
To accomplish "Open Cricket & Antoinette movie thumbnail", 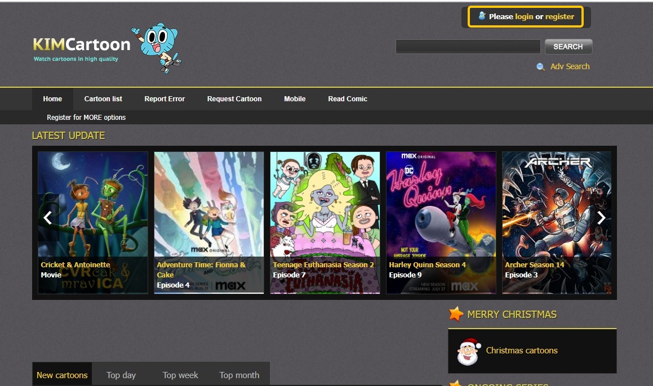I will pyautogui.click(x=93, y=222).
